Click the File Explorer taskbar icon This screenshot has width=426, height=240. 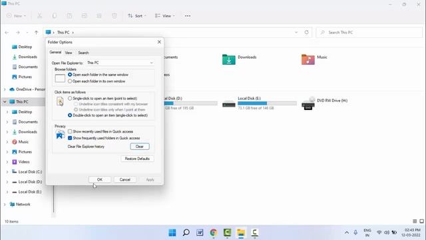(x=241, y=233)
